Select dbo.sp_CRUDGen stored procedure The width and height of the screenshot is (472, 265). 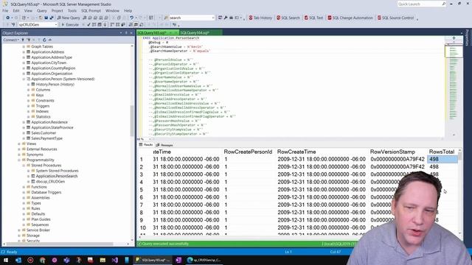(50, 182)
